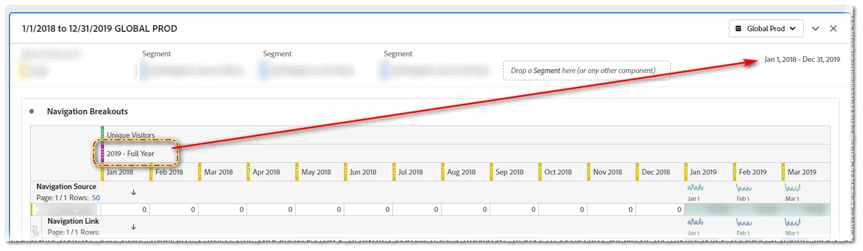
Task: Click Mar 2019 sparkline in Navigation Source row
Action: point(793,188)
